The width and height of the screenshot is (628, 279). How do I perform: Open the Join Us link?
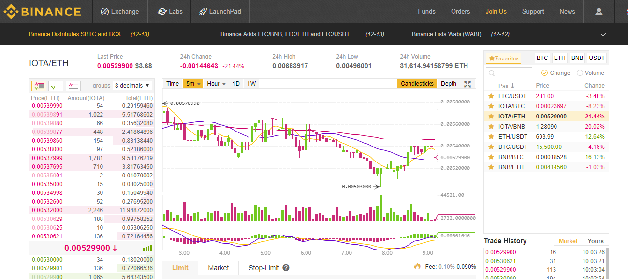tap(496, 12)
